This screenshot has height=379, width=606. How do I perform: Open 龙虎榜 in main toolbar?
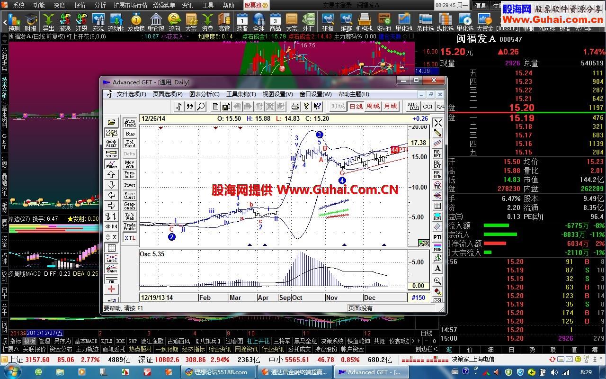click(136, 23)
